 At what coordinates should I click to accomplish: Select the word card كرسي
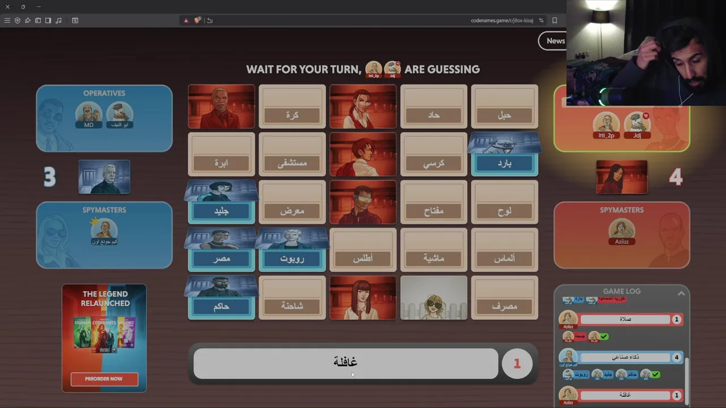pyautogui.click(x=434, y=155)
